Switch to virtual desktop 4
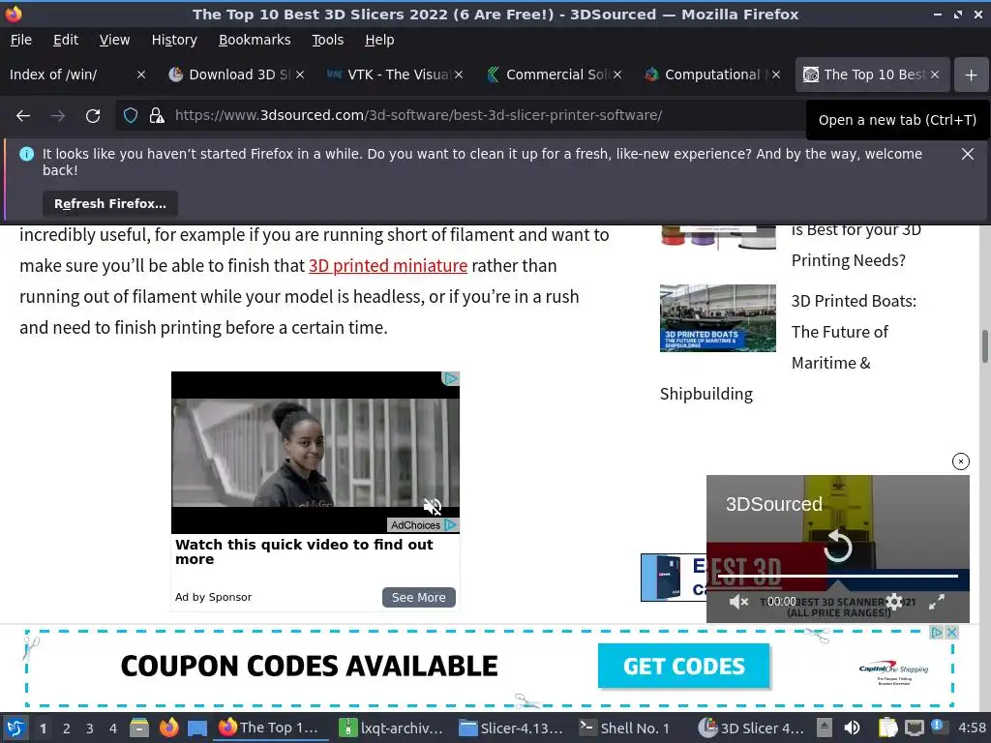 tap(113, 728)
